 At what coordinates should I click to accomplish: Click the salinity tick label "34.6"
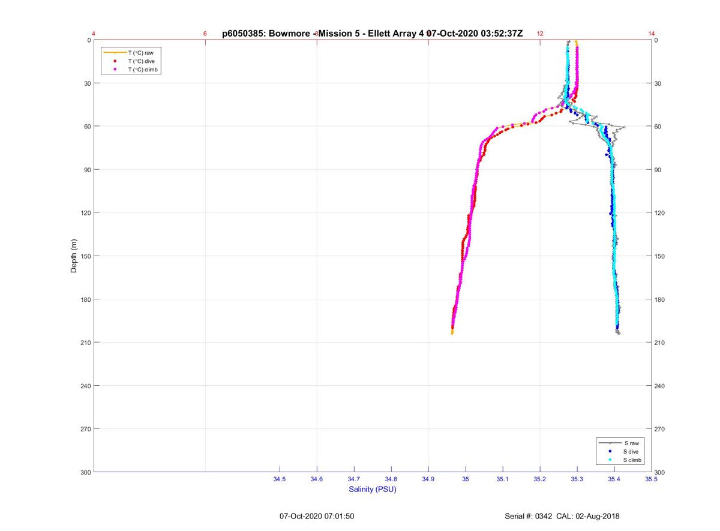click(x=317, y=479)
